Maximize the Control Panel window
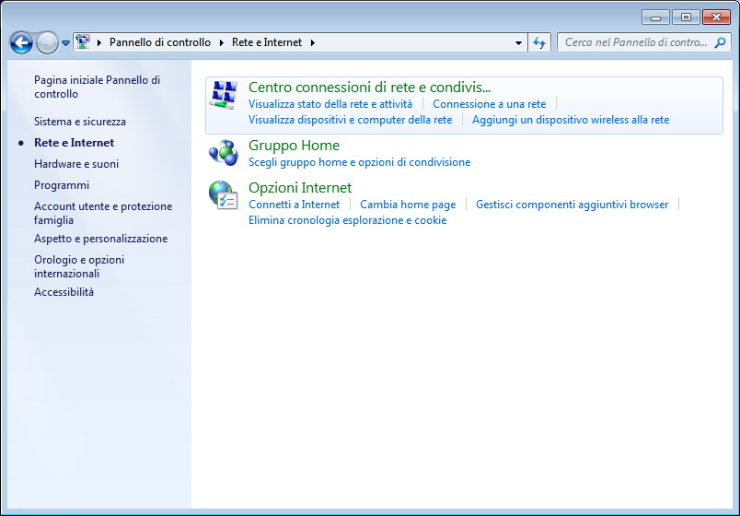740x516 pixels. pyautogui.click(x=686, y=18)
